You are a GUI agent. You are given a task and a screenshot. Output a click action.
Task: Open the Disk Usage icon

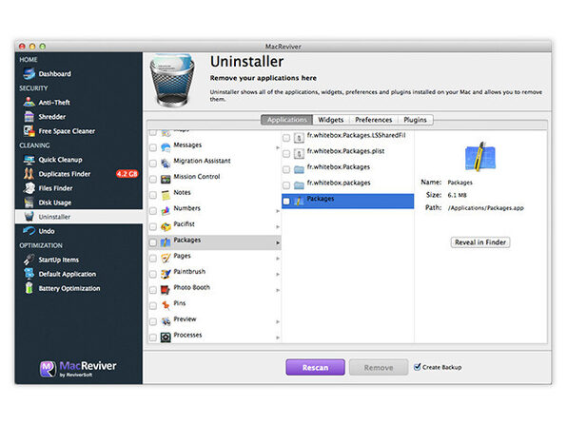(29, 203)
